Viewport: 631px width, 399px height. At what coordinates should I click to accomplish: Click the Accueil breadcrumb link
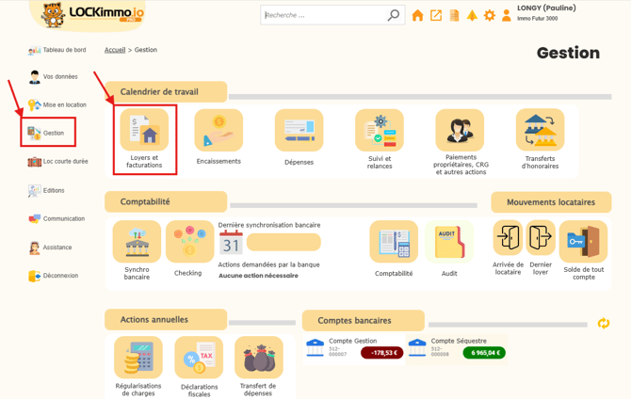coord(115,50)
